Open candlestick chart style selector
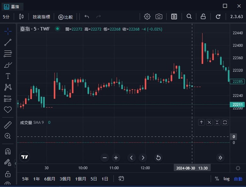Image resolution: width=246 pixels, height=187 pixels. 21,16
